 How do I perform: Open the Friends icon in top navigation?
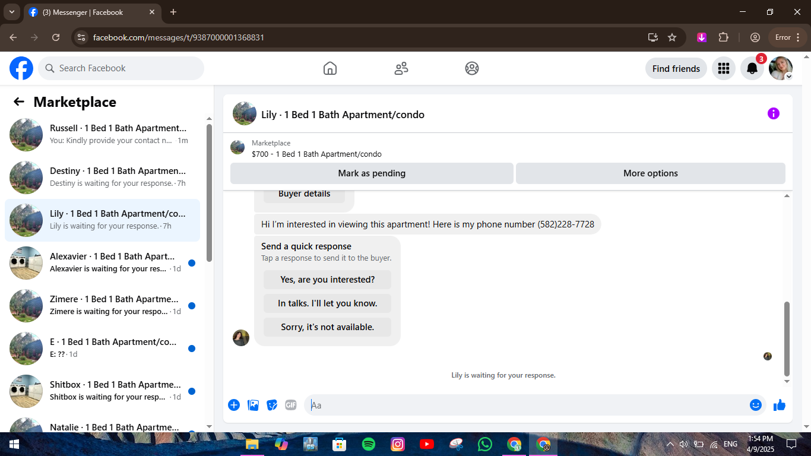401,68
